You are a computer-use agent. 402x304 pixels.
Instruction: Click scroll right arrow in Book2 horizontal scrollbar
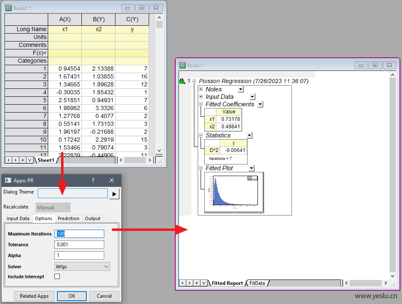click(x=150, y=160)
